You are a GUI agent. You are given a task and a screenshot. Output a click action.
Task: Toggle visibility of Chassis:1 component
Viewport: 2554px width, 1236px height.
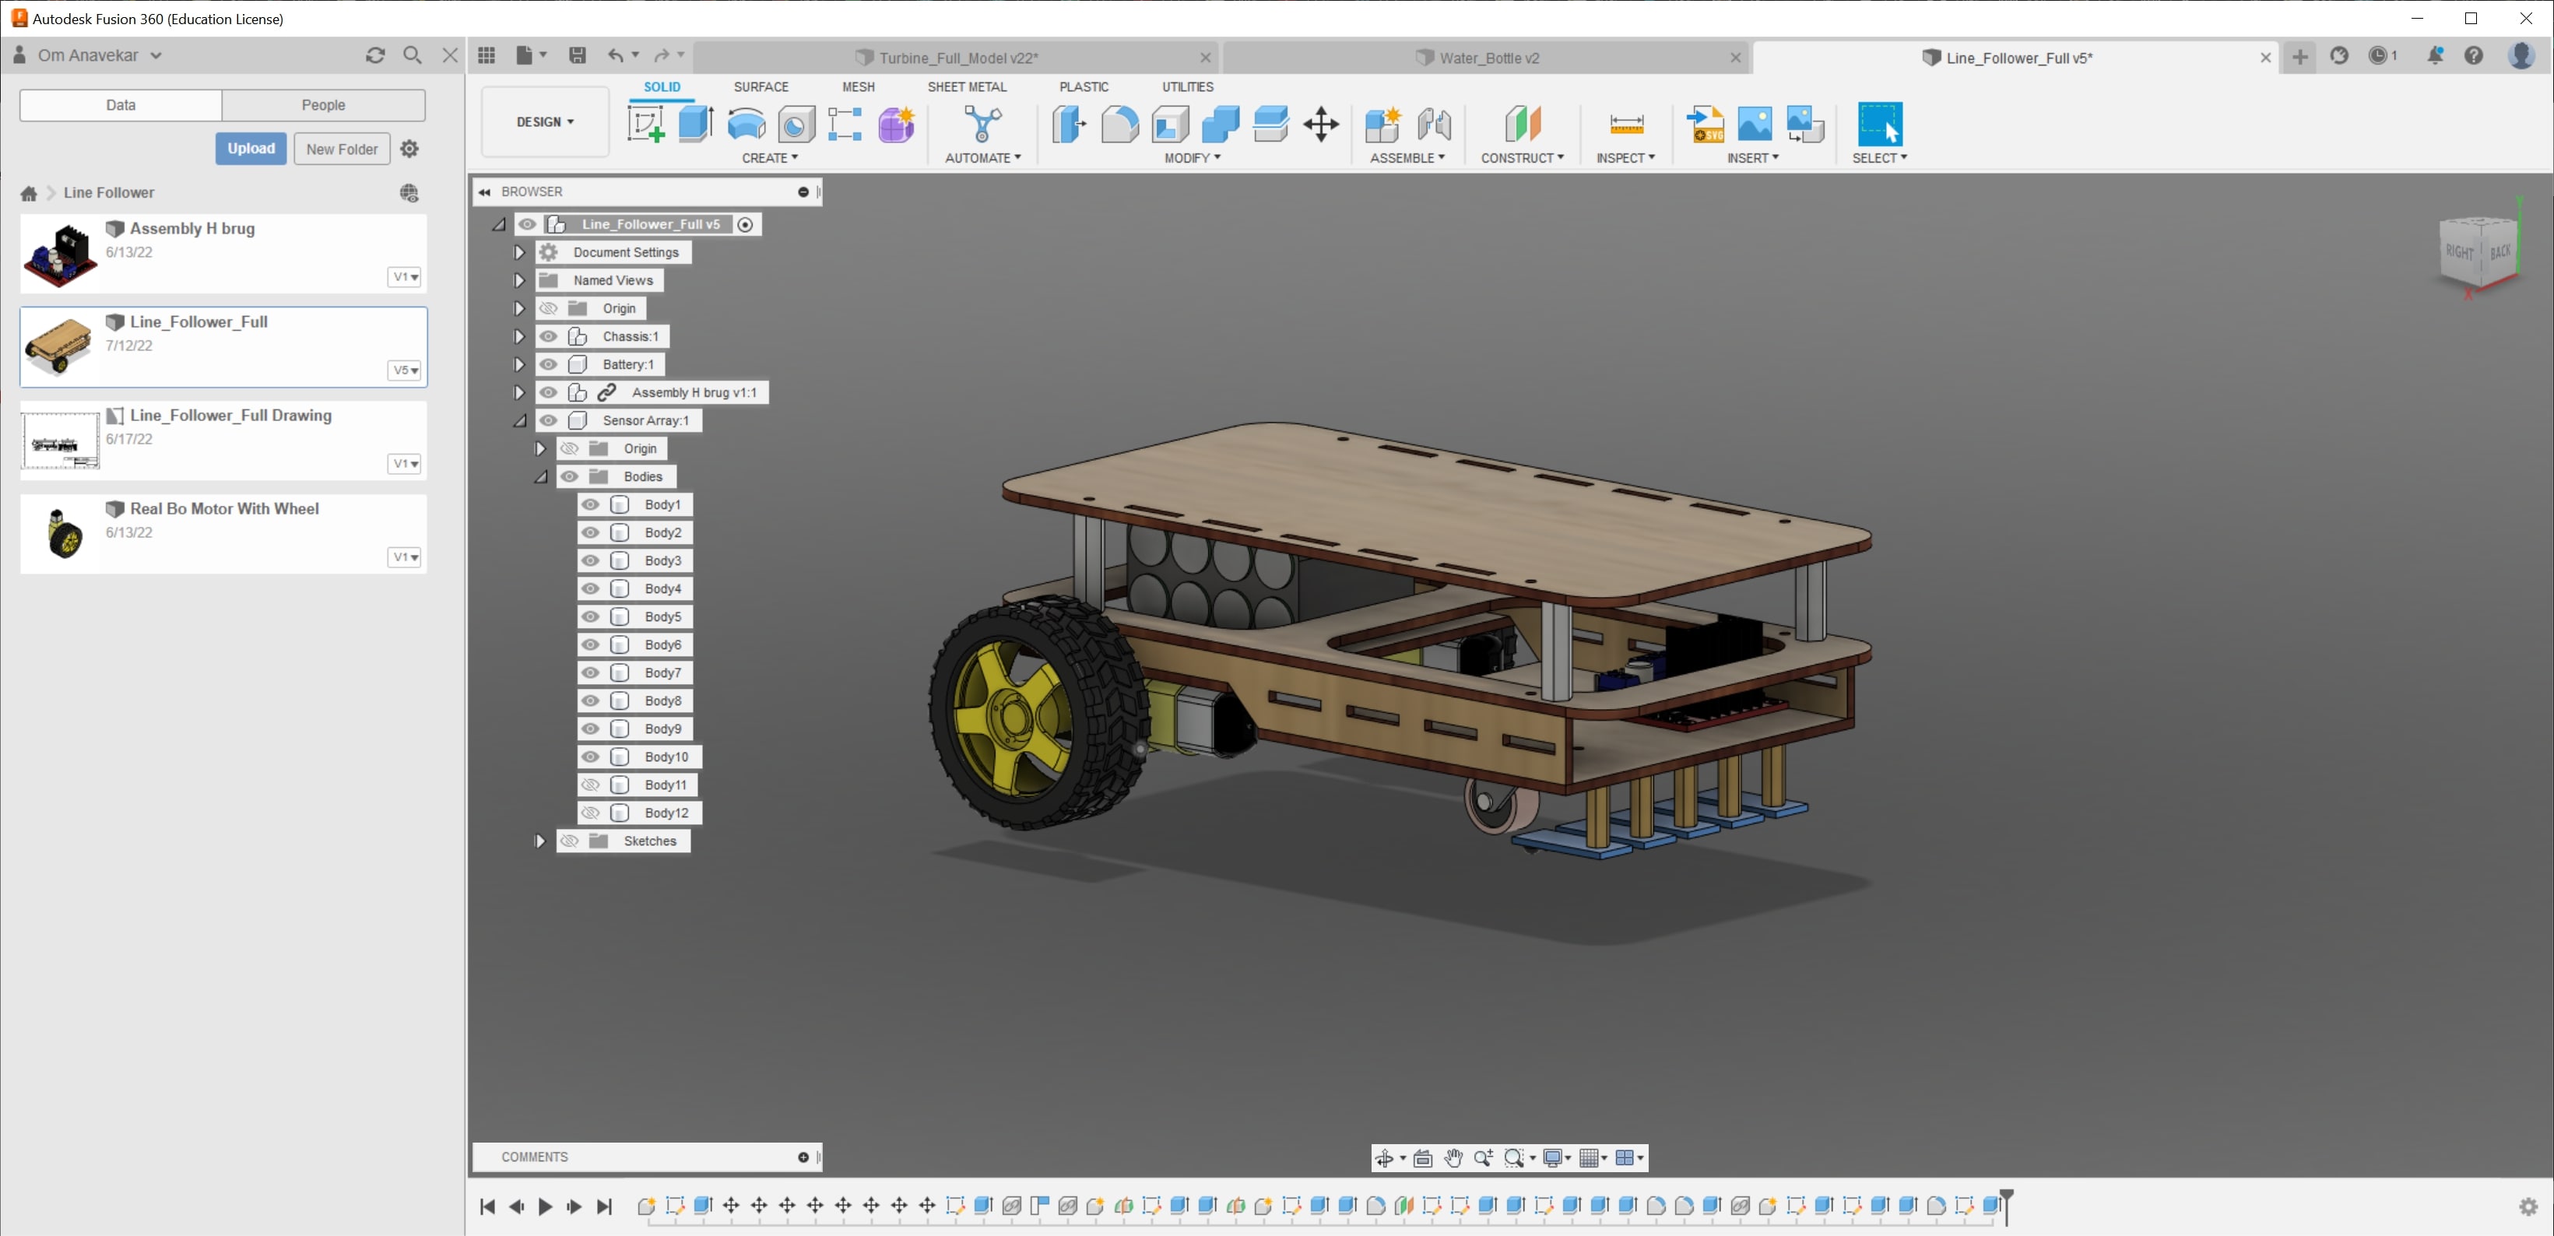pos(548,337)
